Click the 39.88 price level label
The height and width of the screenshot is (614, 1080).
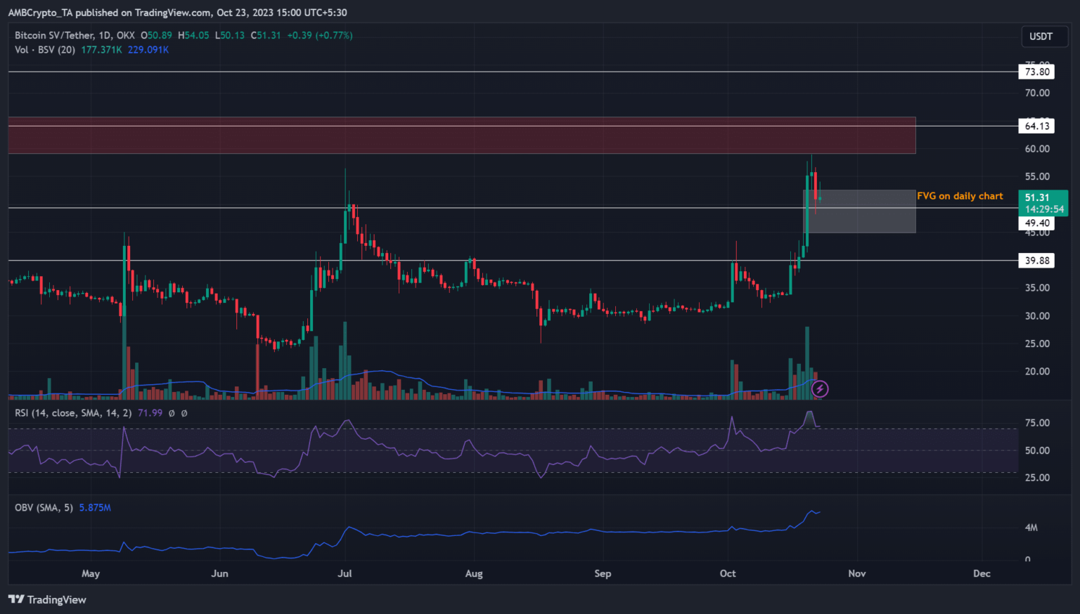coord(1036,261)
